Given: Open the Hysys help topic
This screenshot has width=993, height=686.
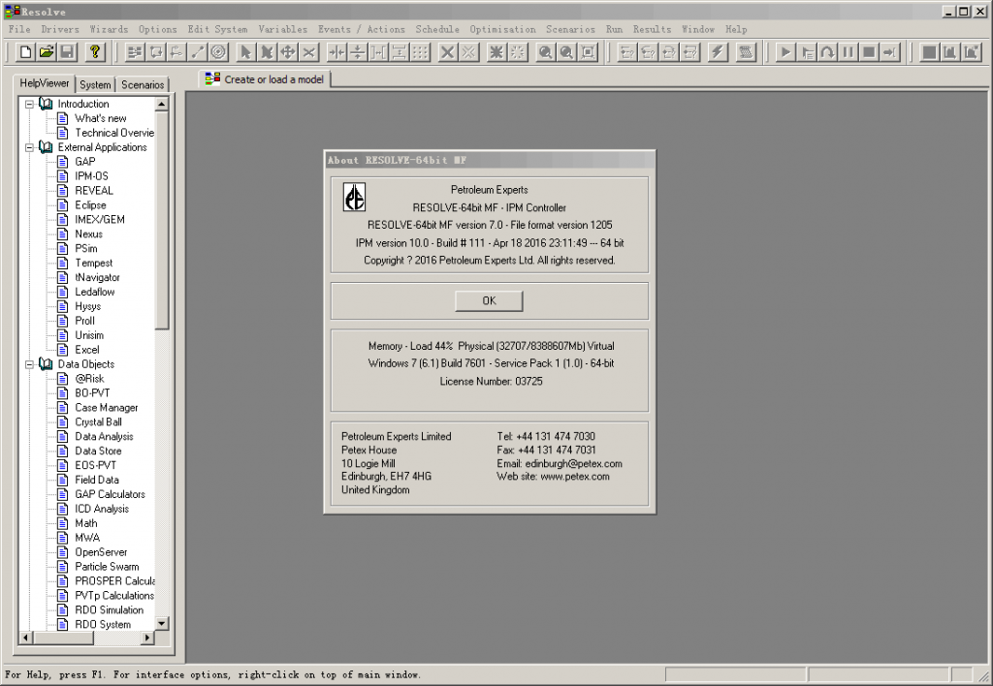Looking at the screenshot, I should (x=88, y=306).
